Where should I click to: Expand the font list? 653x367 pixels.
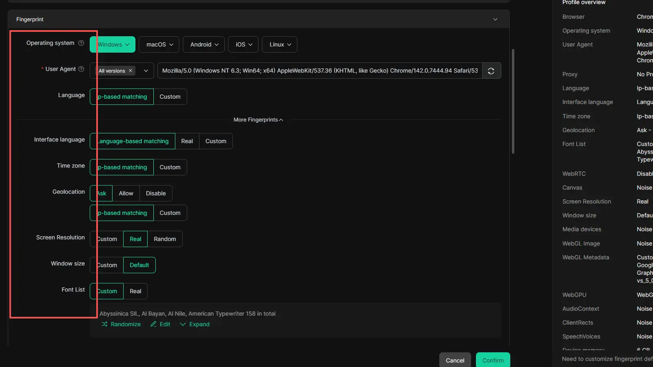(x=195, y=324)
